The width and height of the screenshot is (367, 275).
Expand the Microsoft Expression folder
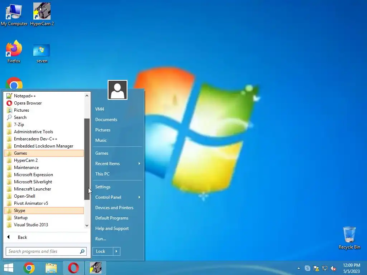click(44, 175)
